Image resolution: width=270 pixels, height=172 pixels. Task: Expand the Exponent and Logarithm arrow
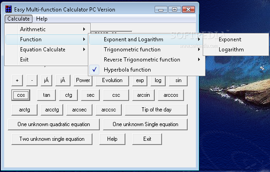pos(199,39)
